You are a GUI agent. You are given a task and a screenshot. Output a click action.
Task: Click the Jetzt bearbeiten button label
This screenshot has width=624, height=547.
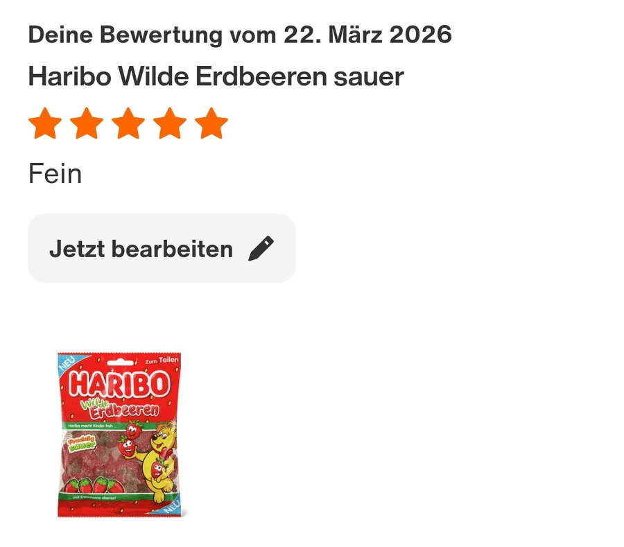pos(141,249)
